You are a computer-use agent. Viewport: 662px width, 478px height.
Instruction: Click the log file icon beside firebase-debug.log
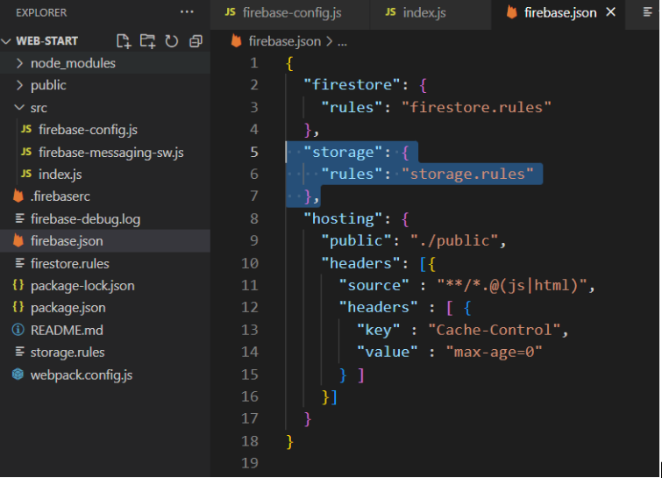tap(19, 218)
